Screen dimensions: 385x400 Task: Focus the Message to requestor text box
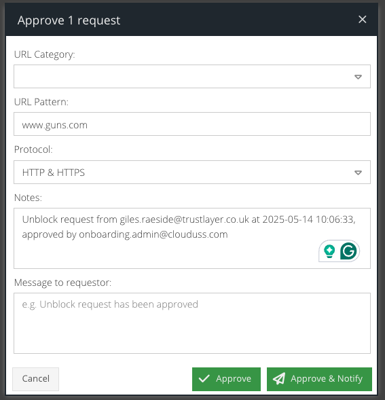coord(192,323)
